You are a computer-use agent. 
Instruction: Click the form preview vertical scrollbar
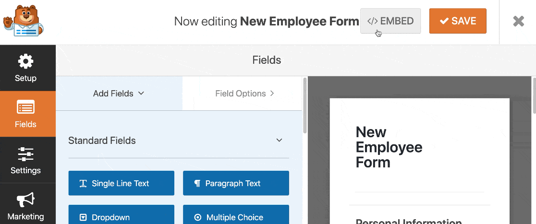(x=534, y=96)
